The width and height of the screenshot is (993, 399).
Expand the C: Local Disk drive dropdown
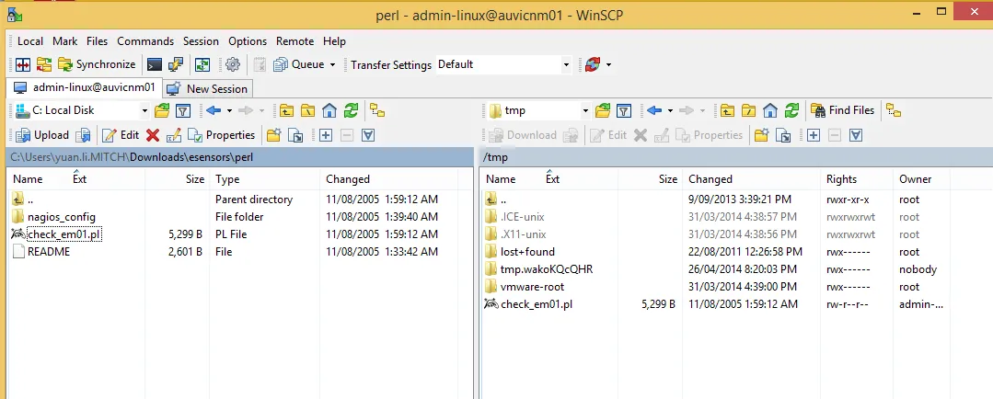tap(144, 110)
